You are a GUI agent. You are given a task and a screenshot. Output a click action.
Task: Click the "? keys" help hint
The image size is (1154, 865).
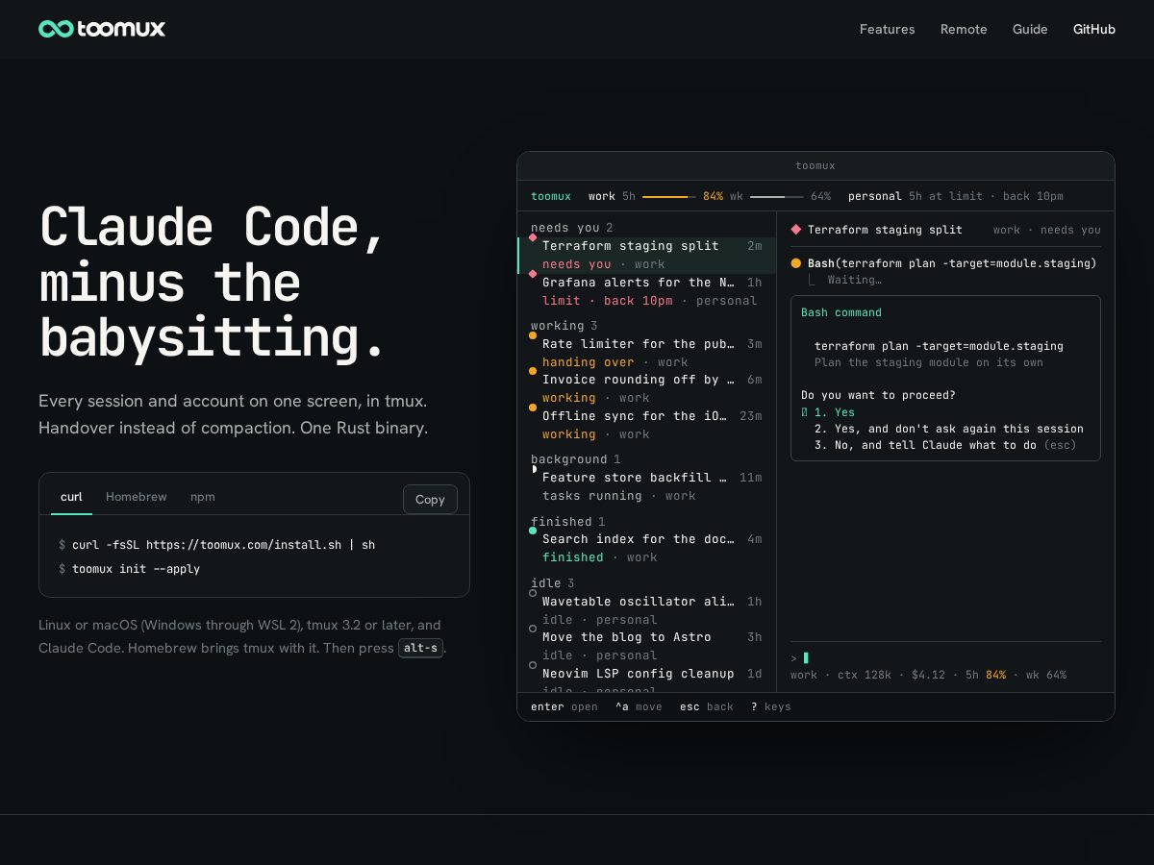coord(771,706)
